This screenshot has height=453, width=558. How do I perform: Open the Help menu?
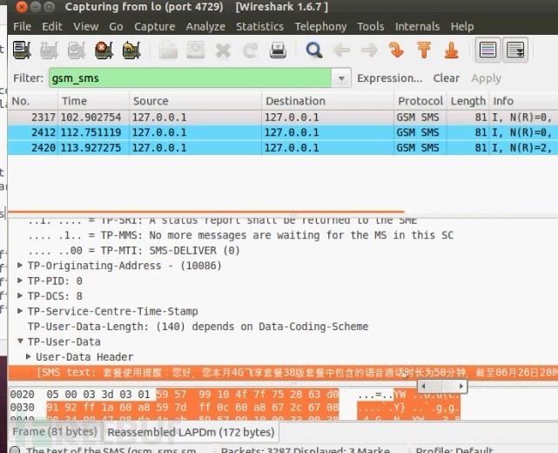[462, 26]
